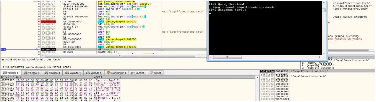Click '[DNS Response sent.]' console line
Image resolution: width=376 pixels, height=102 pixels.
[x=227, y=10]
